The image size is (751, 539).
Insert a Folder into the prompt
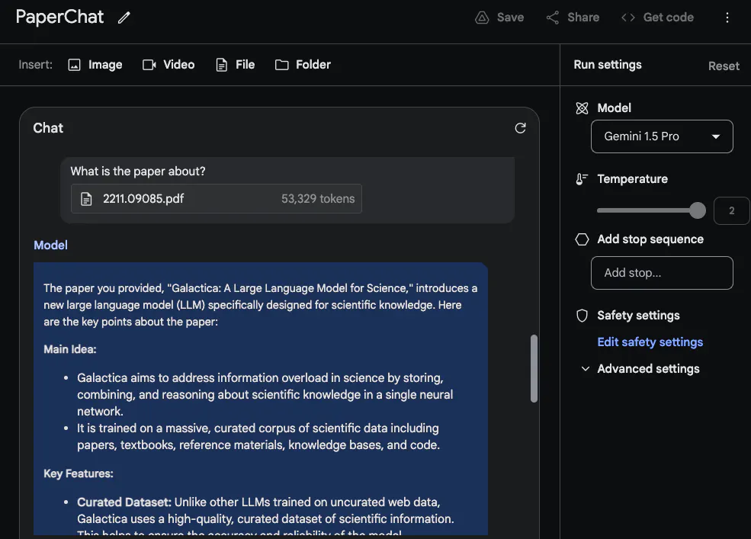click(303, 65)
